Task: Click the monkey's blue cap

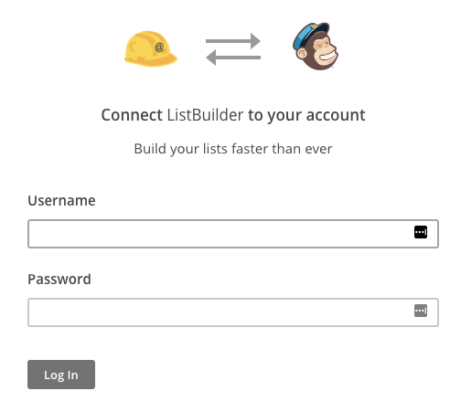Action: (x=311, y=34)
